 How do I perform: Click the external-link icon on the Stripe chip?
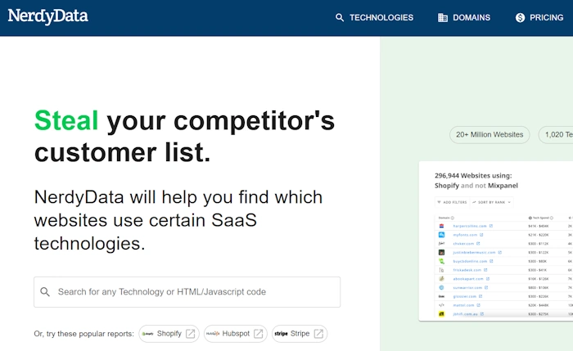click(x=318, y=334)
